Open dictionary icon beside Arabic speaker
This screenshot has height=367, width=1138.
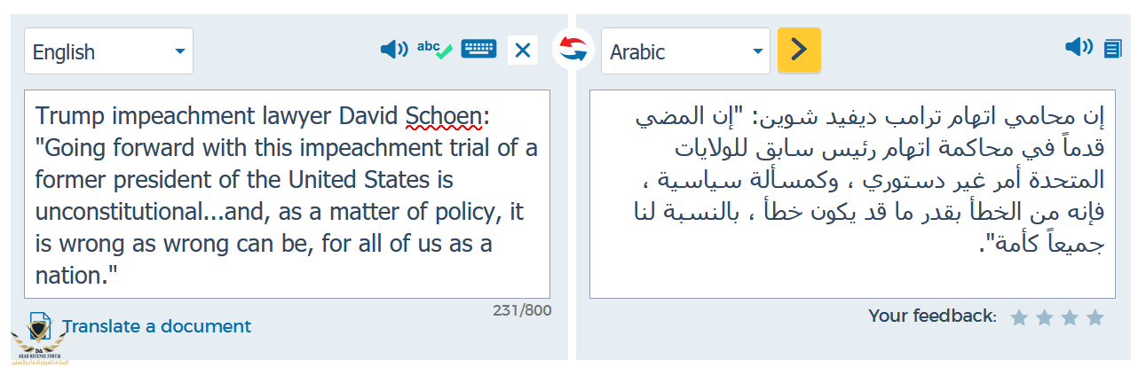pos(1112,49)
